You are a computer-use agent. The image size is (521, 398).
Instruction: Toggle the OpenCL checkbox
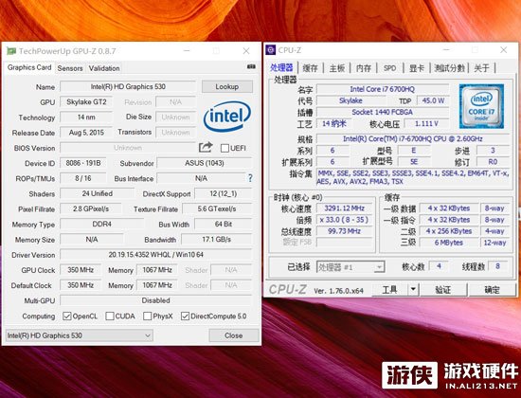[67, 316]
